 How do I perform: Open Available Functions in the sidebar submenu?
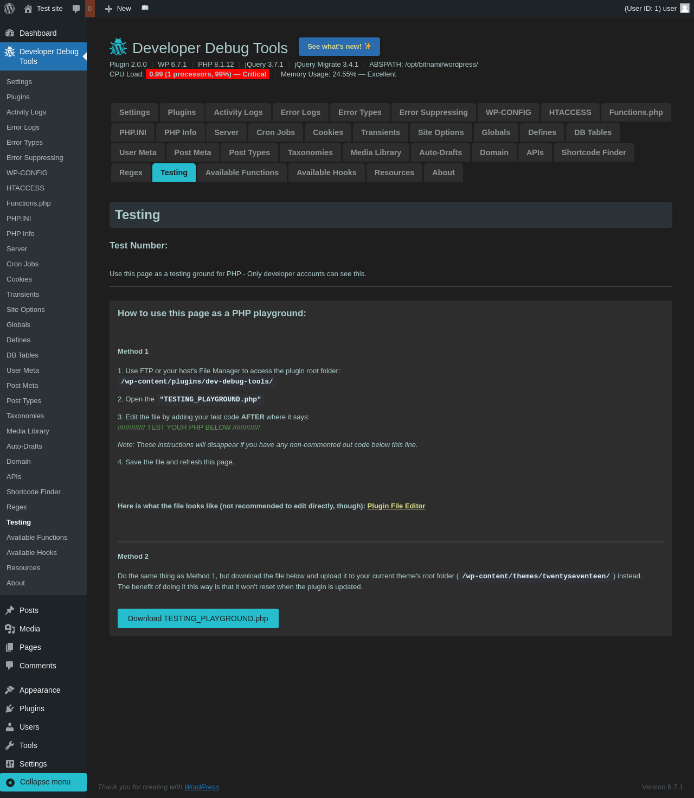point(43,538)
